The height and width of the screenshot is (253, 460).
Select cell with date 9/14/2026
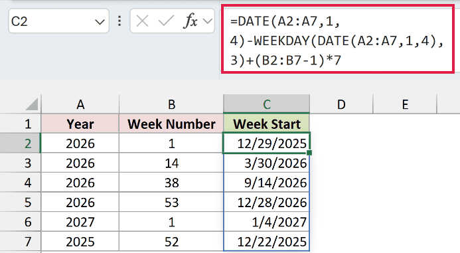click(266, 183)
